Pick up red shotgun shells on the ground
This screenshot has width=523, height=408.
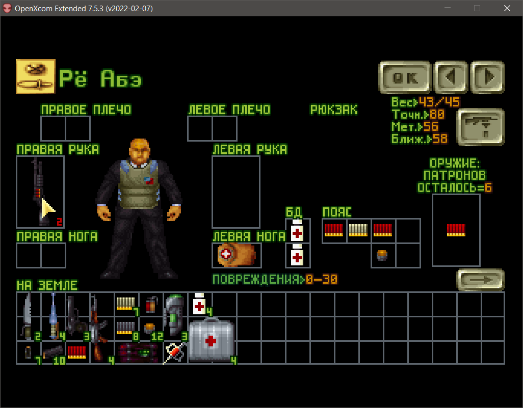[x=77, y=352]
